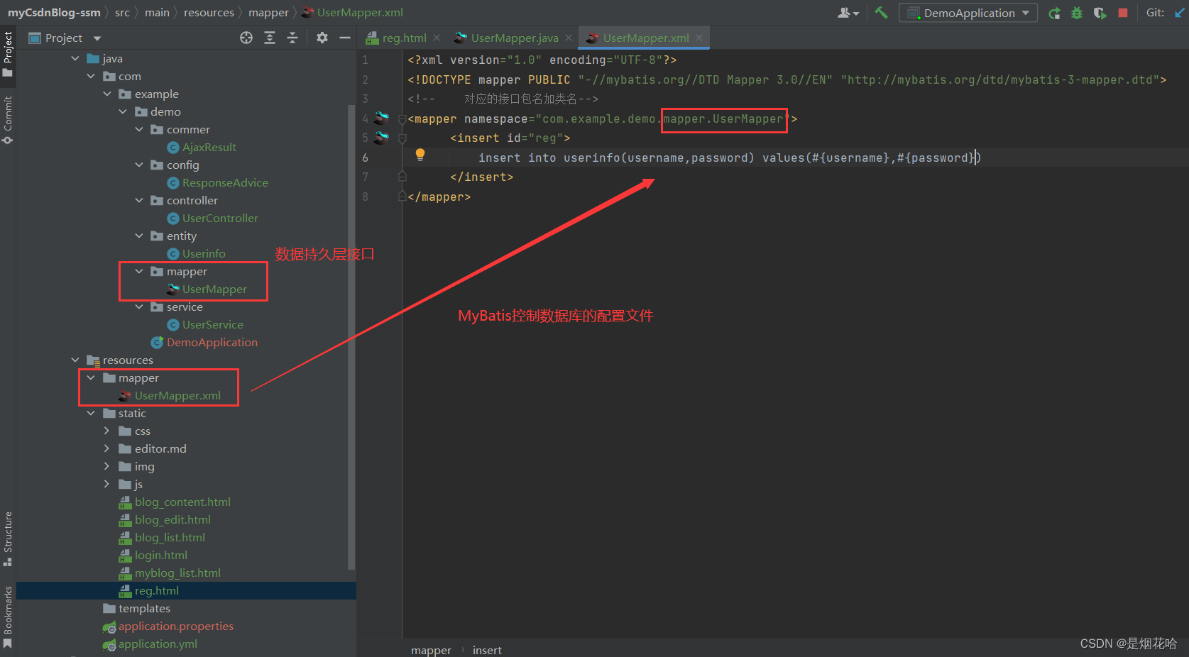
Task: Click the MyBatis gutter icon on line 4
Action: [382, 117]
